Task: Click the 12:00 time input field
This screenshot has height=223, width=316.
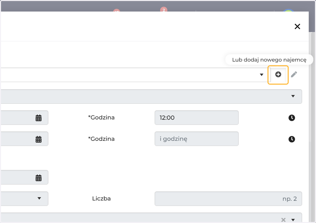Action: [196, 118]
